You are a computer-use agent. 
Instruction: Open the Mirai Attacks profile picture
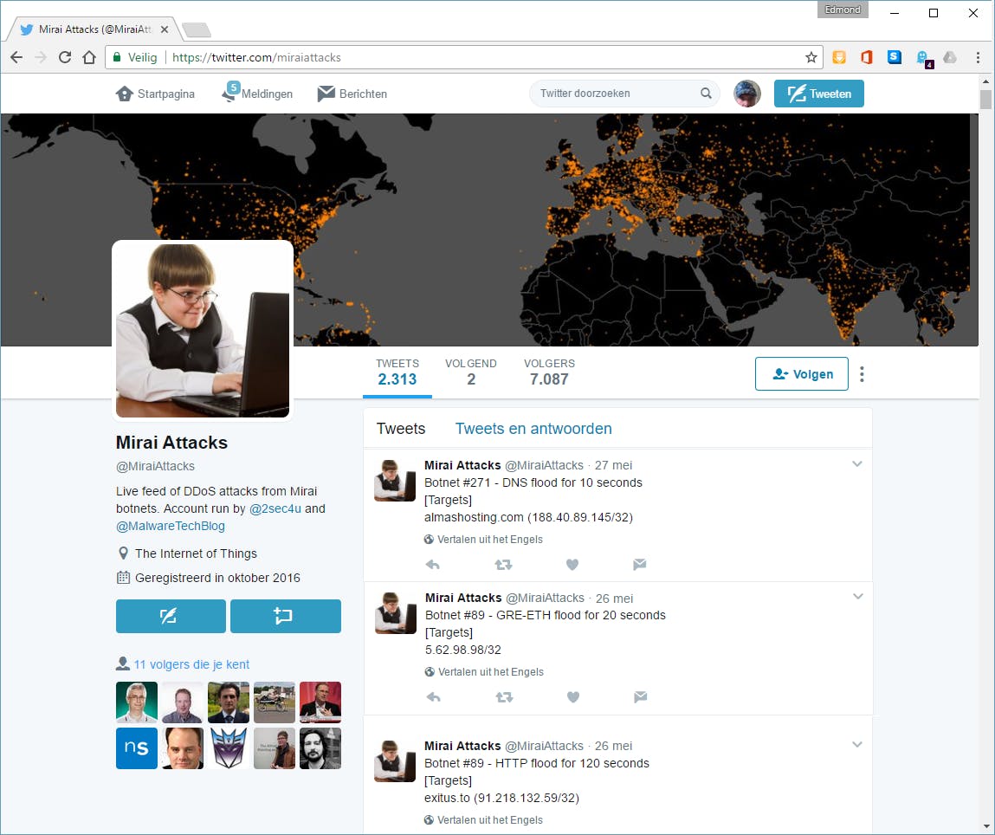[203, 331]
